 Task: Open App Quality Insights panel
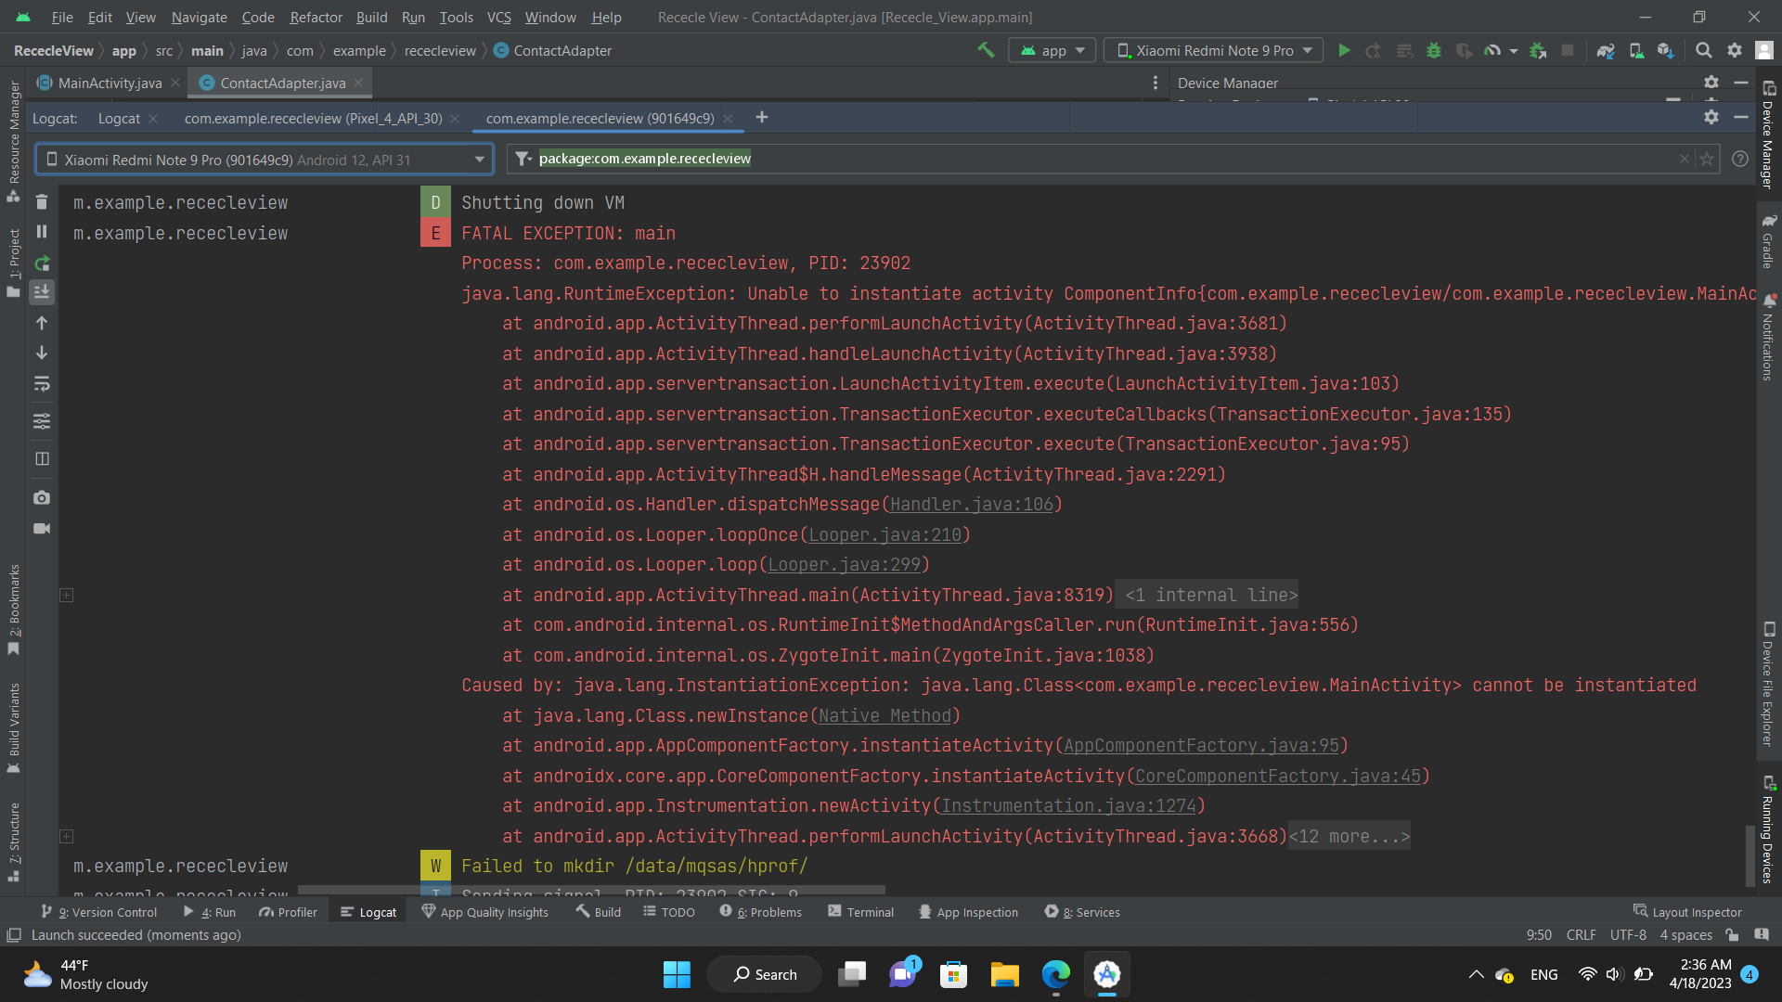(484, 912)
